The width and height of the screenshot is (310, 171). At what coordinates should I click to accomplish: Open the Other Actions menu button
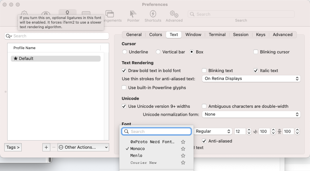pyautogui.click(x=83, y=147)
